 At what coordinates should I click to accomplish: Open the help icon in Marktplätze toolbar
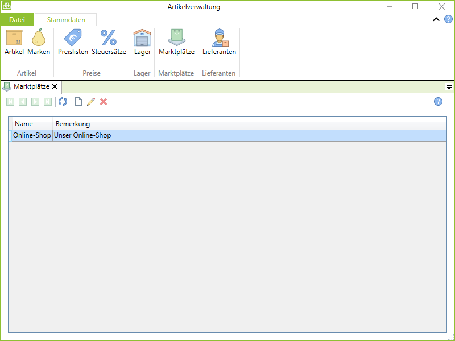(x=438, y=102)
